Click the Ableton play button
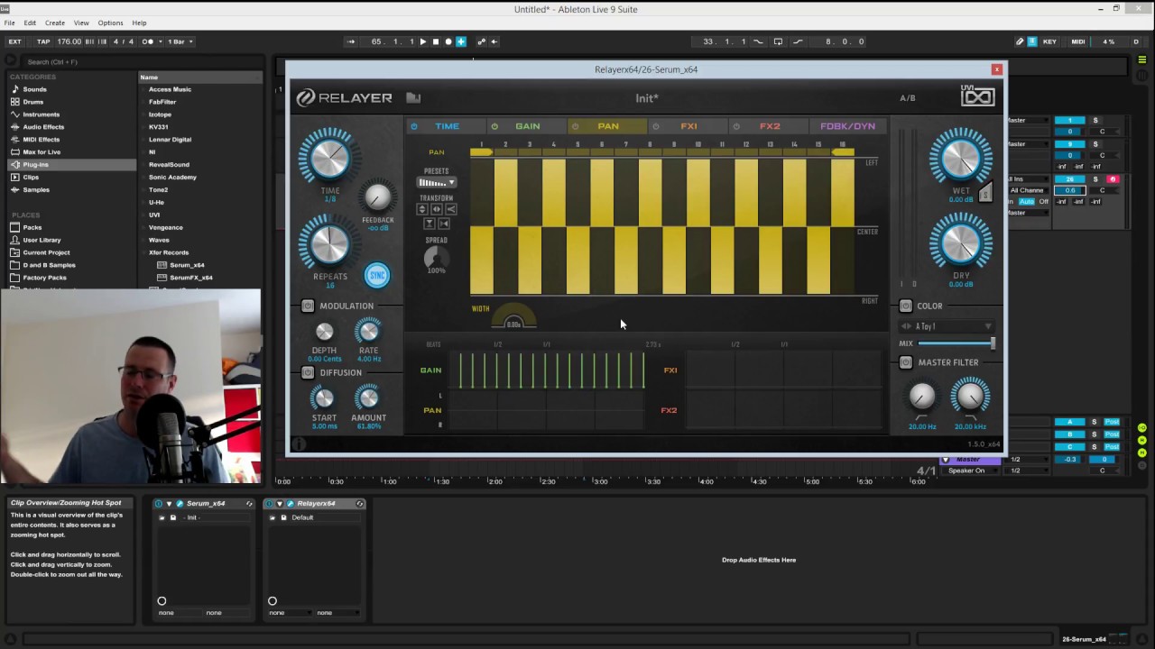This screenshot has height=649, width=1155. pos(423,41)
